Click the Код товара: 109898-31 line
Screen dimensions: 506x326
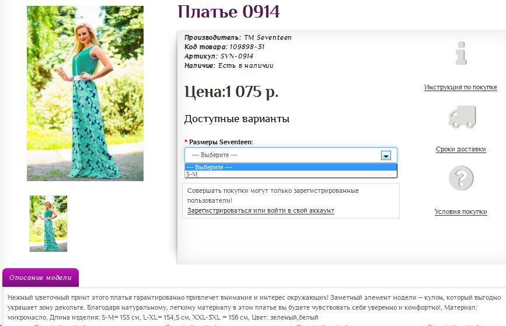(x=224, y=47)
